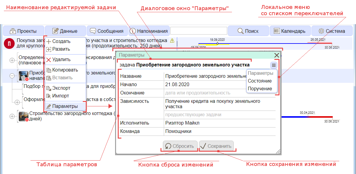Click the Окончание date or duration field
Screen dimensions: 356x174
click(x=220, y=93)
